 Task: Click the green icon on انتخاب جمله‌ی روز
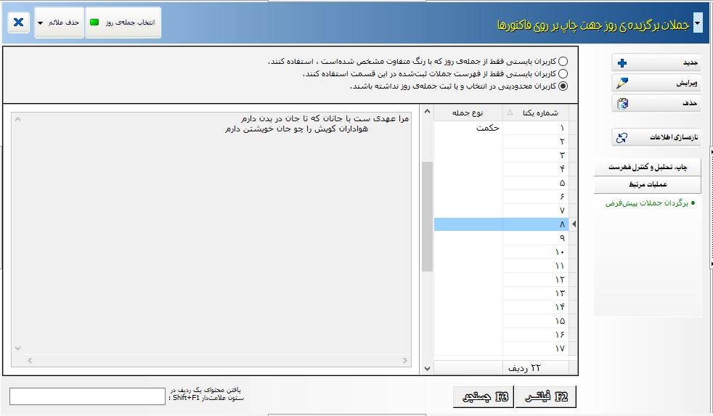click(x=94, y=23)
